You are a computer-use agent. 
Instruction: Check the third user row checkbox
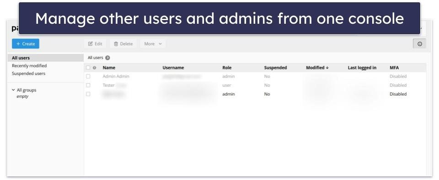(88, 94)
